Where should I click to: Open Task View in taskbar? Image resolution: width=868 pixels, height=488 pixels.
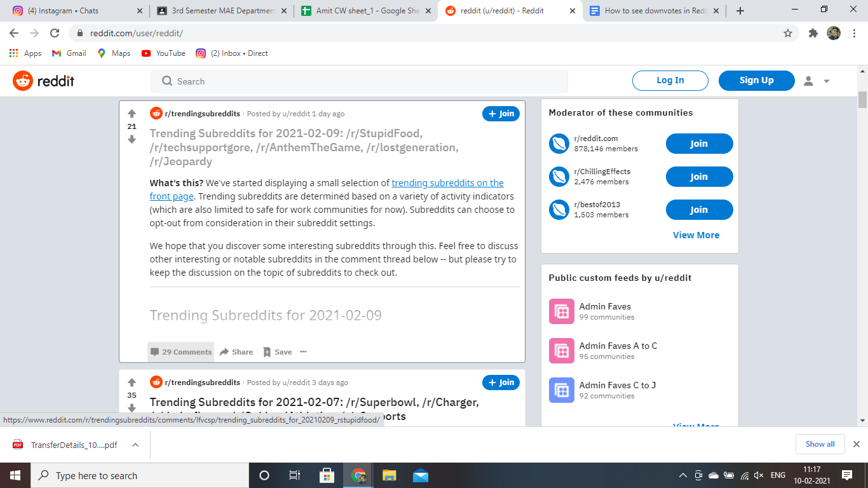point(295,475)
